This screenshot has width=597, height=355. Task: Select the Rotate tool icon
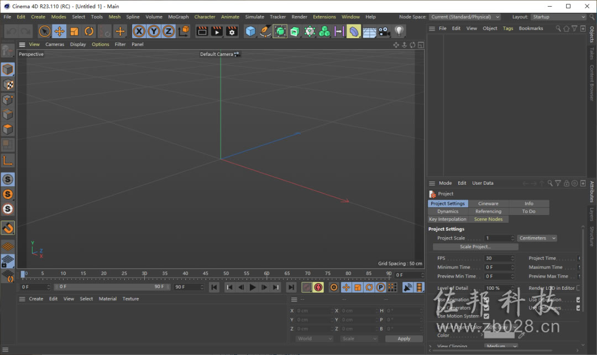pyautogui.click(x=89, y=31)
